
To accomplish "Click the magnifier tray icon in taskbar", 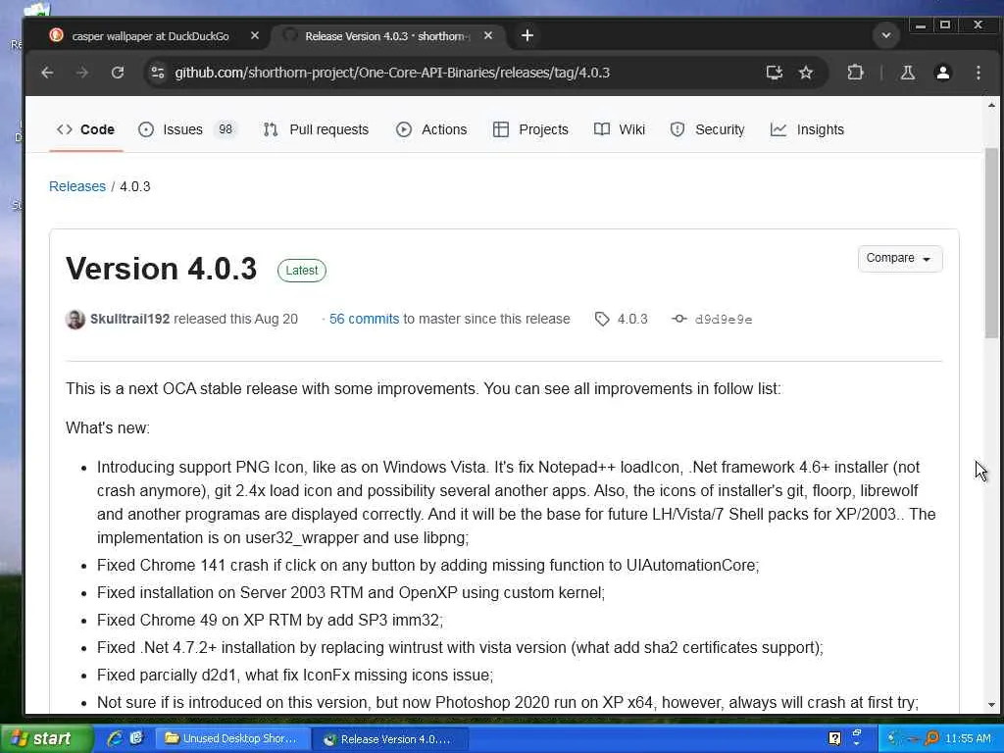I will (931, 739).
